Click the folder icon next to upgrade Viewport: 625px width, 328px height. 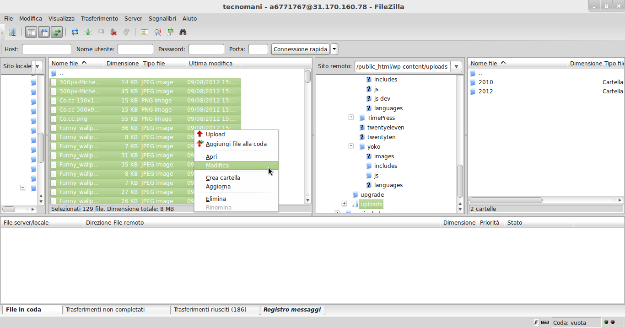point(355,194)
